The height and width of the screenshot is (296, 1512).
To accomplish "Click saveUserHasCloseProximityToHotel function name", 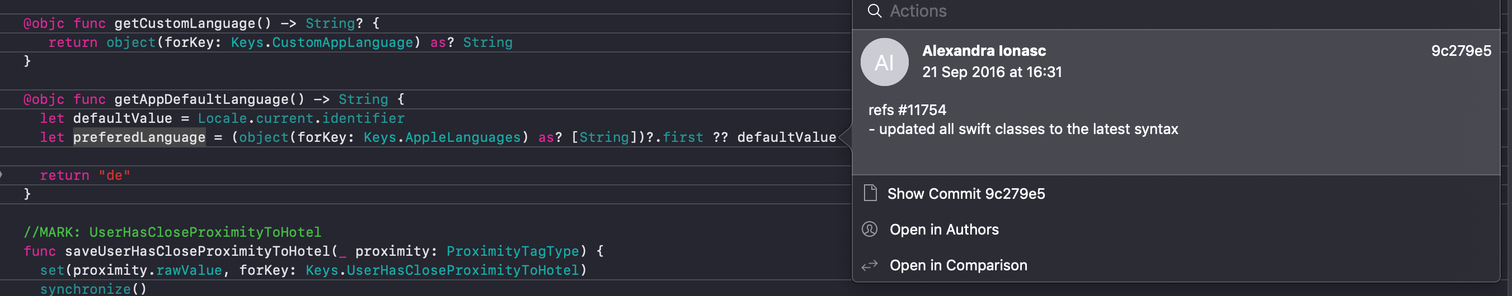I will pyautogui.click(x=197, y=251).
